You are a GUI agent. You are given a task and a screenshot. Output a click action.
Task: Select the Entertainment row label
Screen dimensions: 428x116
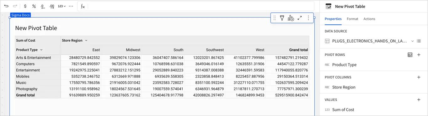(38, 70)
